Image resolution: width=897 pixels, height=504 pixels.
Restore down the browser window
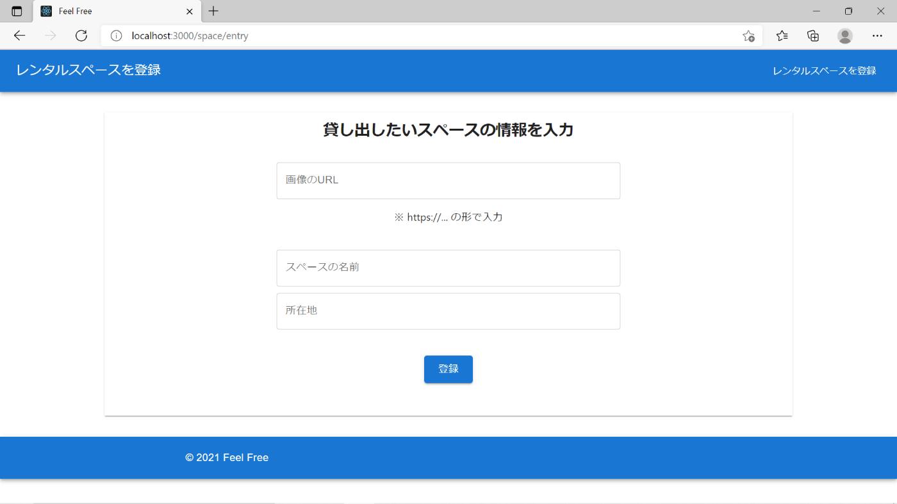[848, 11]
